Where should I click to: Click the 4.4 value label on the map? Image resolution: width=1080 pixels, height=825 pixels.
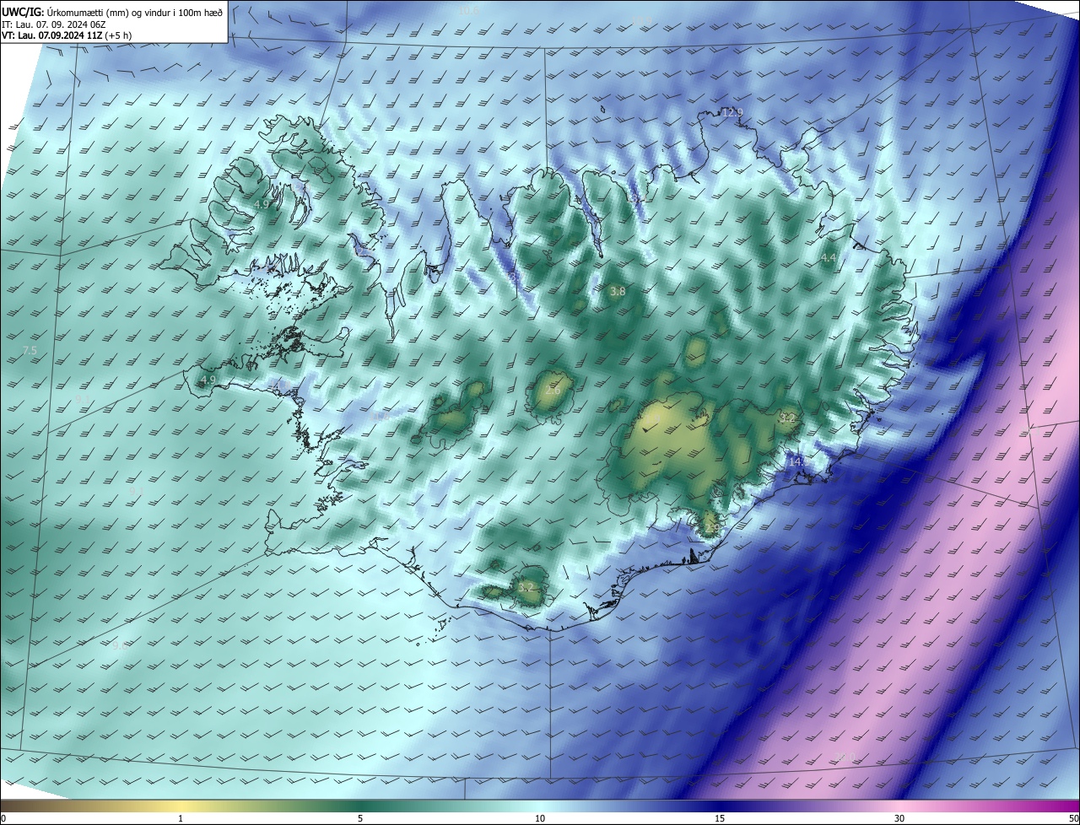pyautogui.click(x=829, y=257)
